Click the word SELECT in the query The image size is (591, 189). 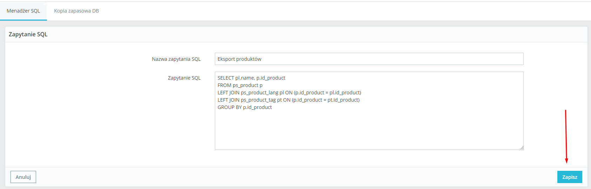pos(226,78)
